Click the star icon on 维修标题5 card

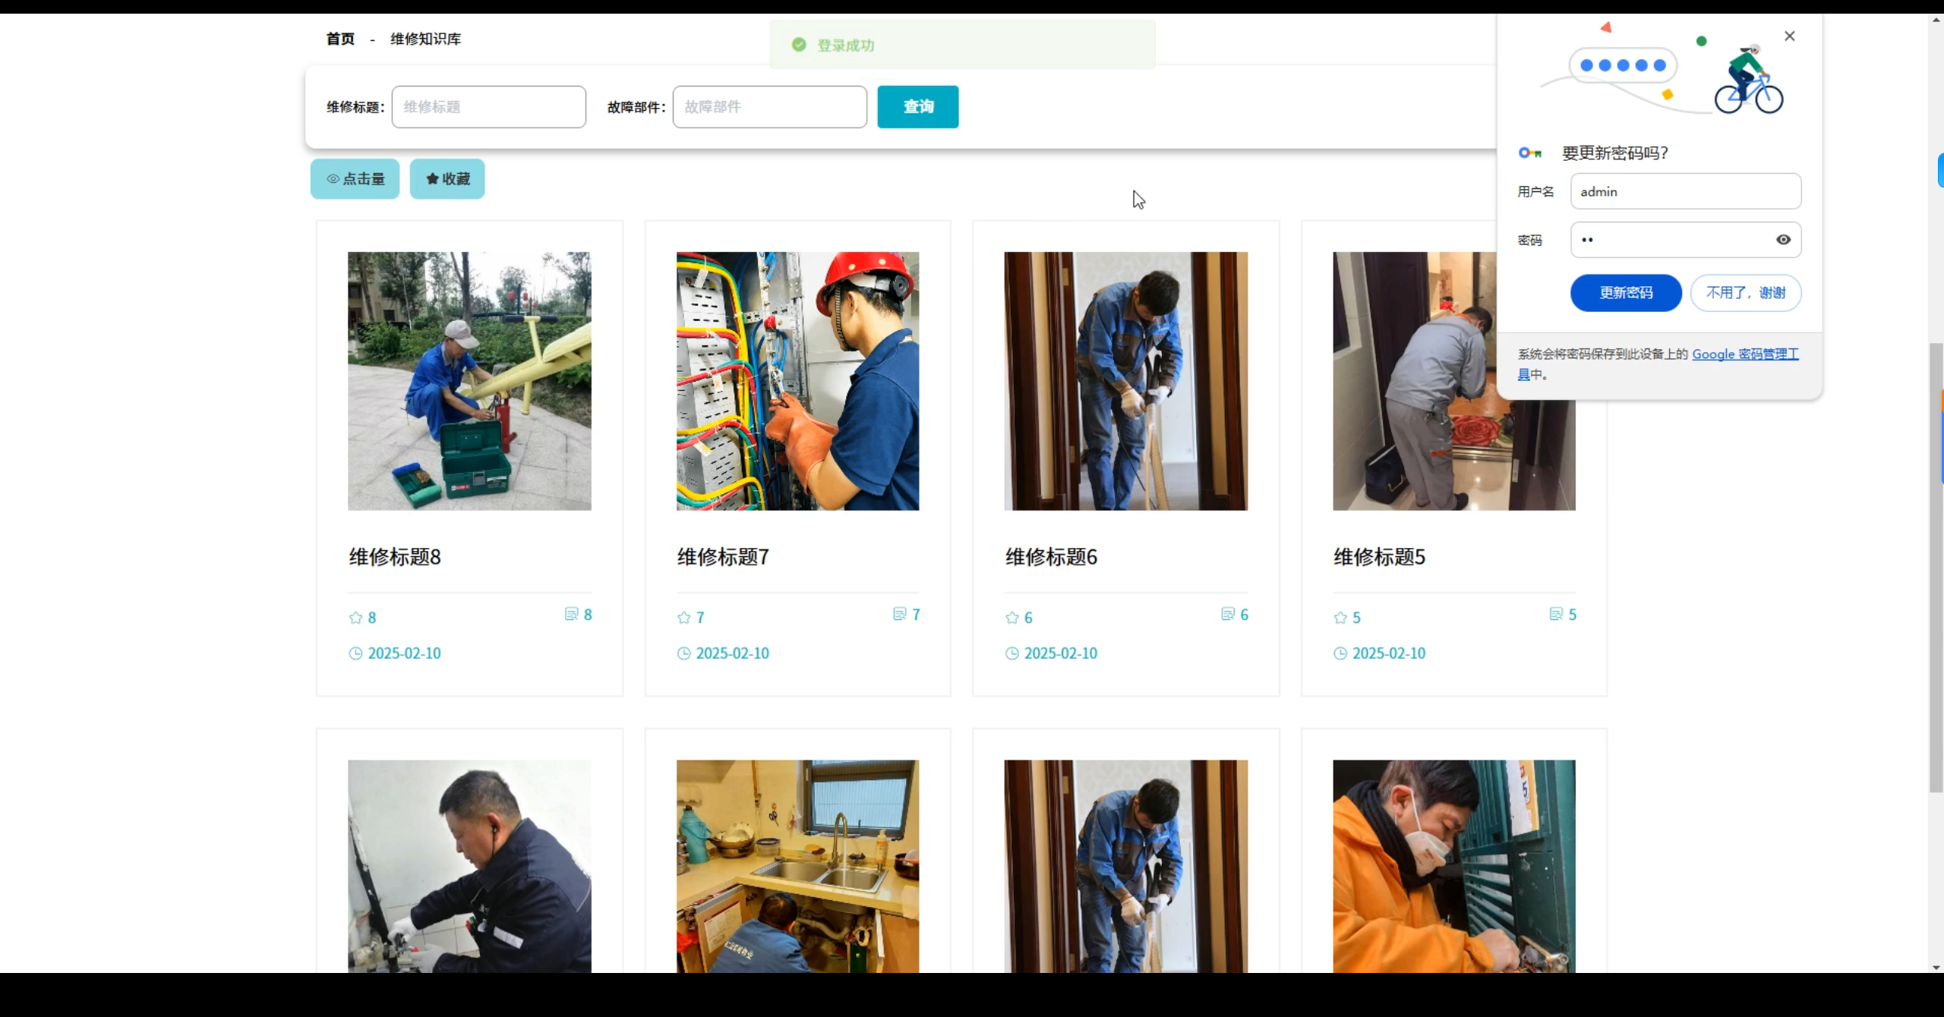pyautogui.click(x=1340, y=618)
